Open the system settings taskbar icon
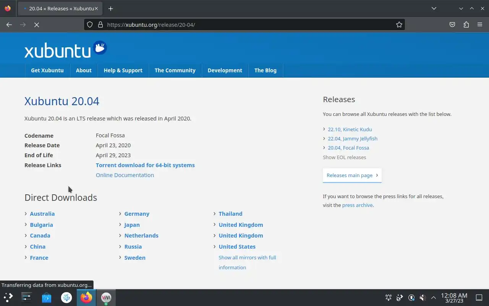Viewport: 489px width, 306px height. [27, 297]
